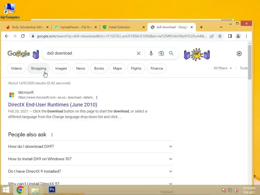Open Microsoft result three-dot options
Image resolution: width=260 pixels, height=195 pixels.
click(x=97, y=97)
